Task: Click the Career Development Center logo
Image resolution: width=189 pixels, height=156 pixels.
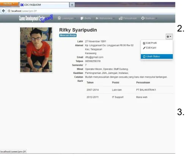Action: (36, 19)
